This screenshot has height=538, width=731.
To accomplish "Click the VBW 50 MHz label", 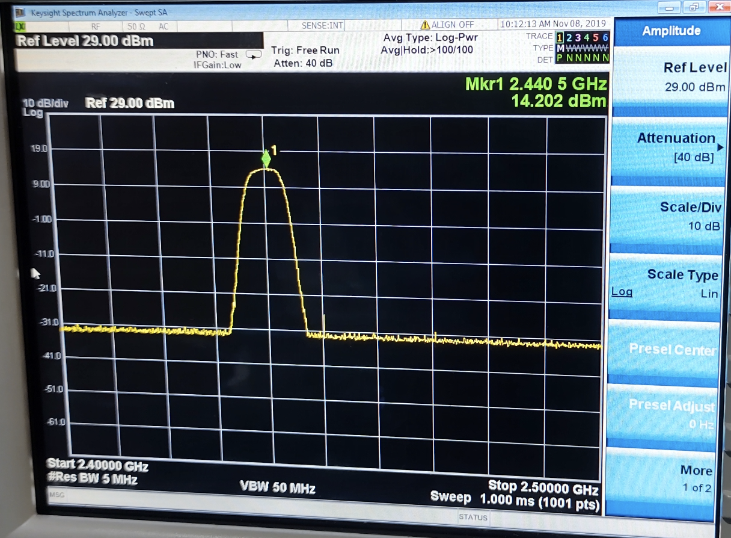I will [x=278, y=487].
